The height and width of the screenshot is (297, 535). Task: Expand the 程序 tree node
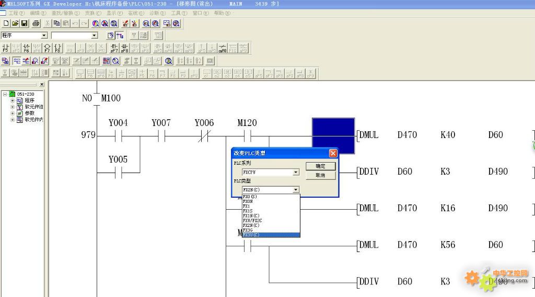[x=13, y=100]
